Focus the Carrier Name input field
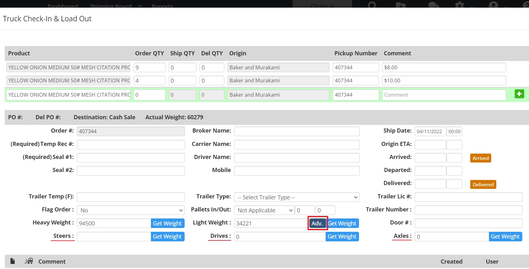The height and width of the screenshot is (269, 529). (x=296, y=144)
